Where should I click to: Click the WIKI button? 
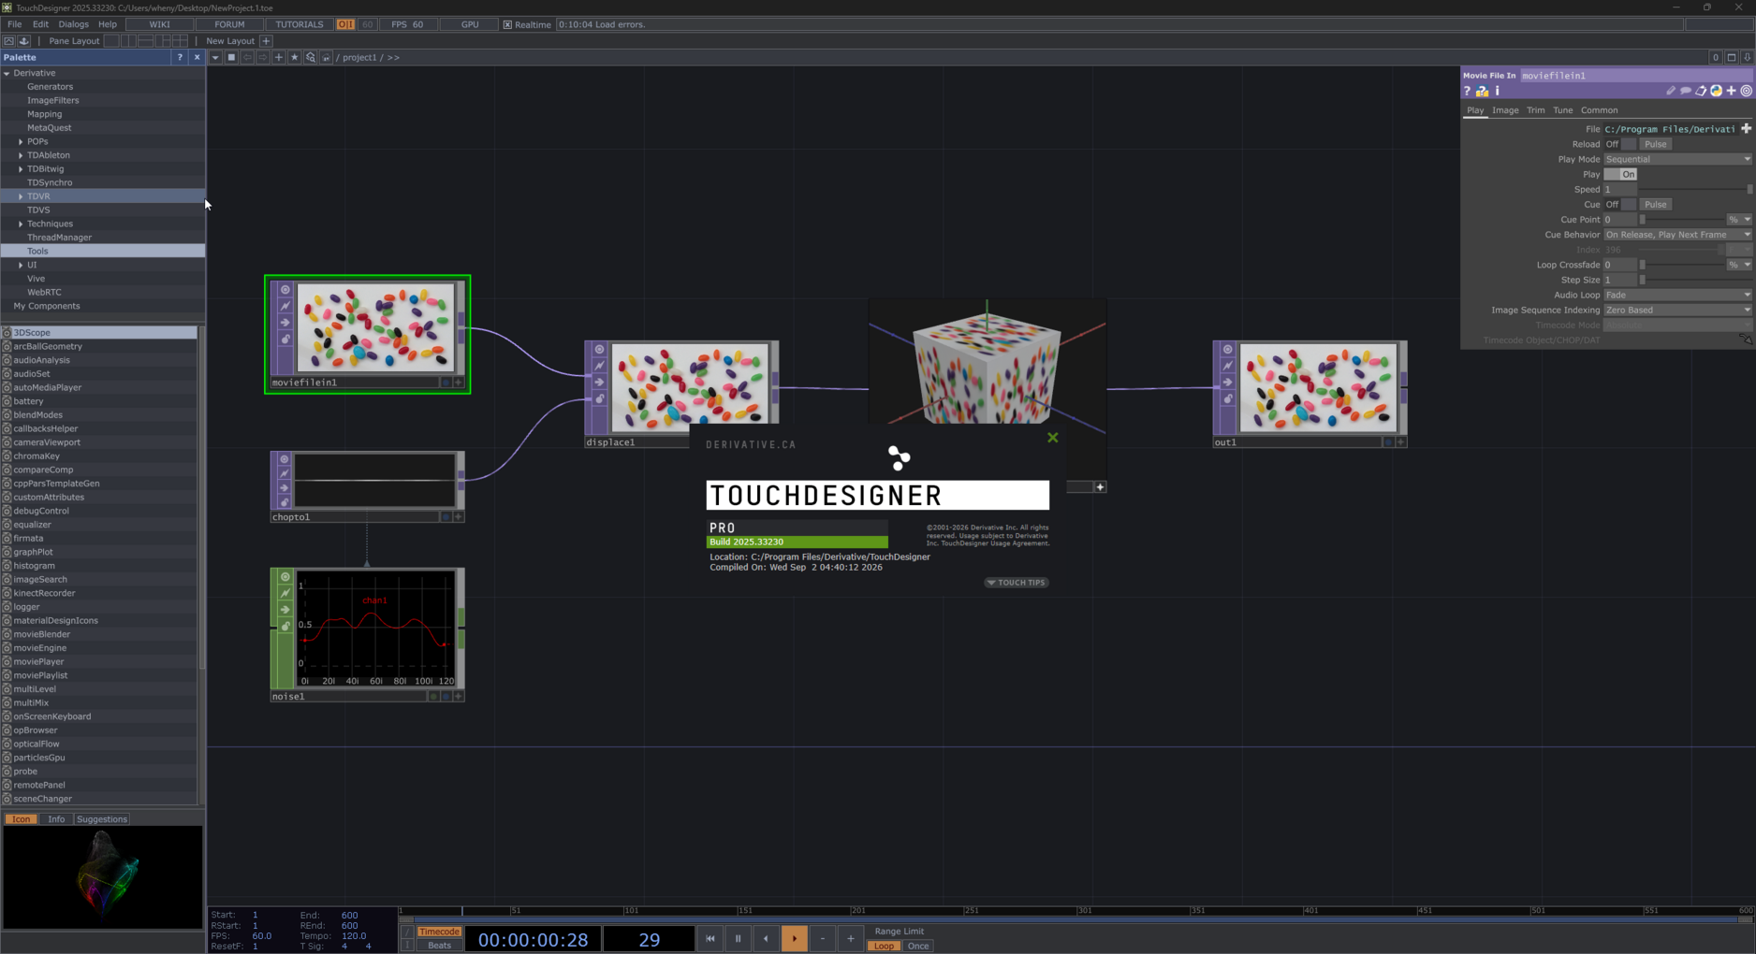point(160,24)
